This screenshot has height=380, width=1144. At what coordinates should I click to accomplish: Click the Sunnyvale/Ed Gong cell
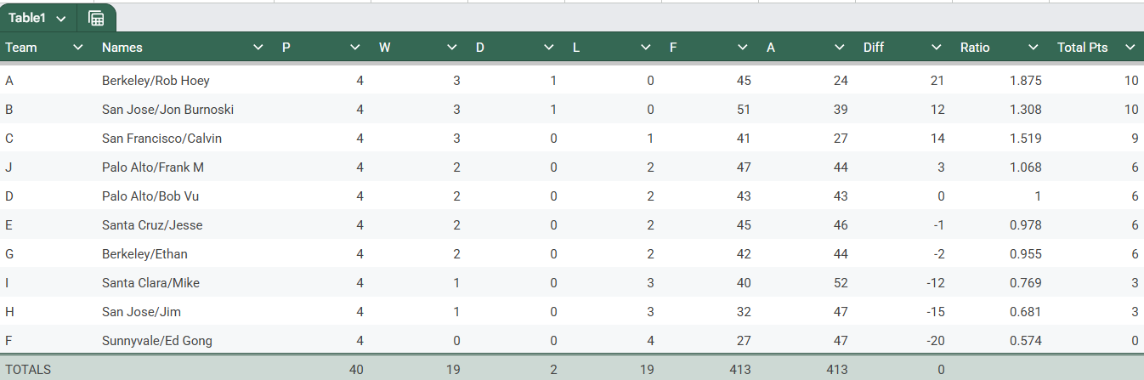click(x=184, y=341)
